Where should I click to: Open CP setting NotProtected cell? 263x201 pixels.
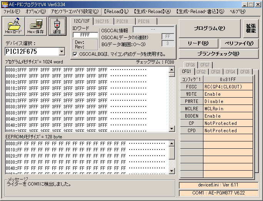228,123
